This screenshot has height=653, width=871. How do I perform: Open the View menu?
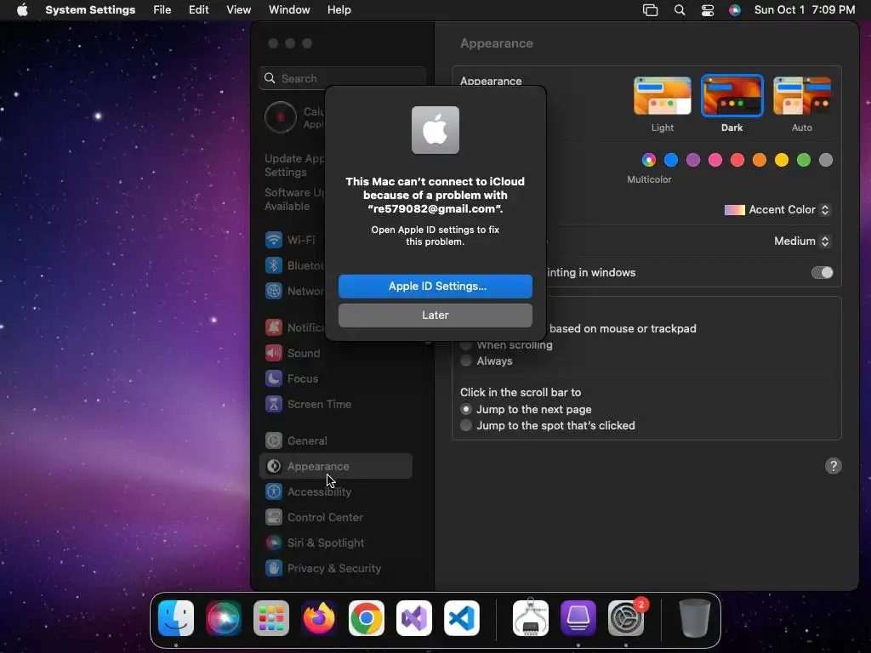[x=238, y=10]
